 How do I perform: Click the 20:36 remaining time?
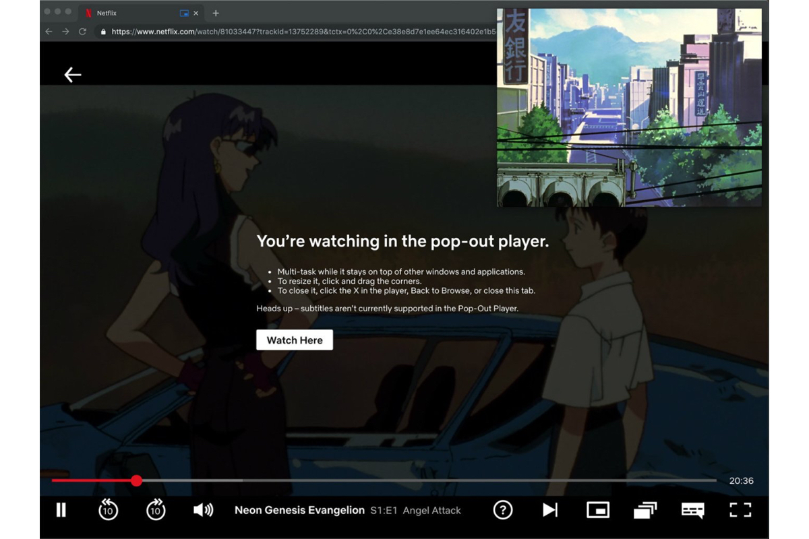tap(741, 481)
